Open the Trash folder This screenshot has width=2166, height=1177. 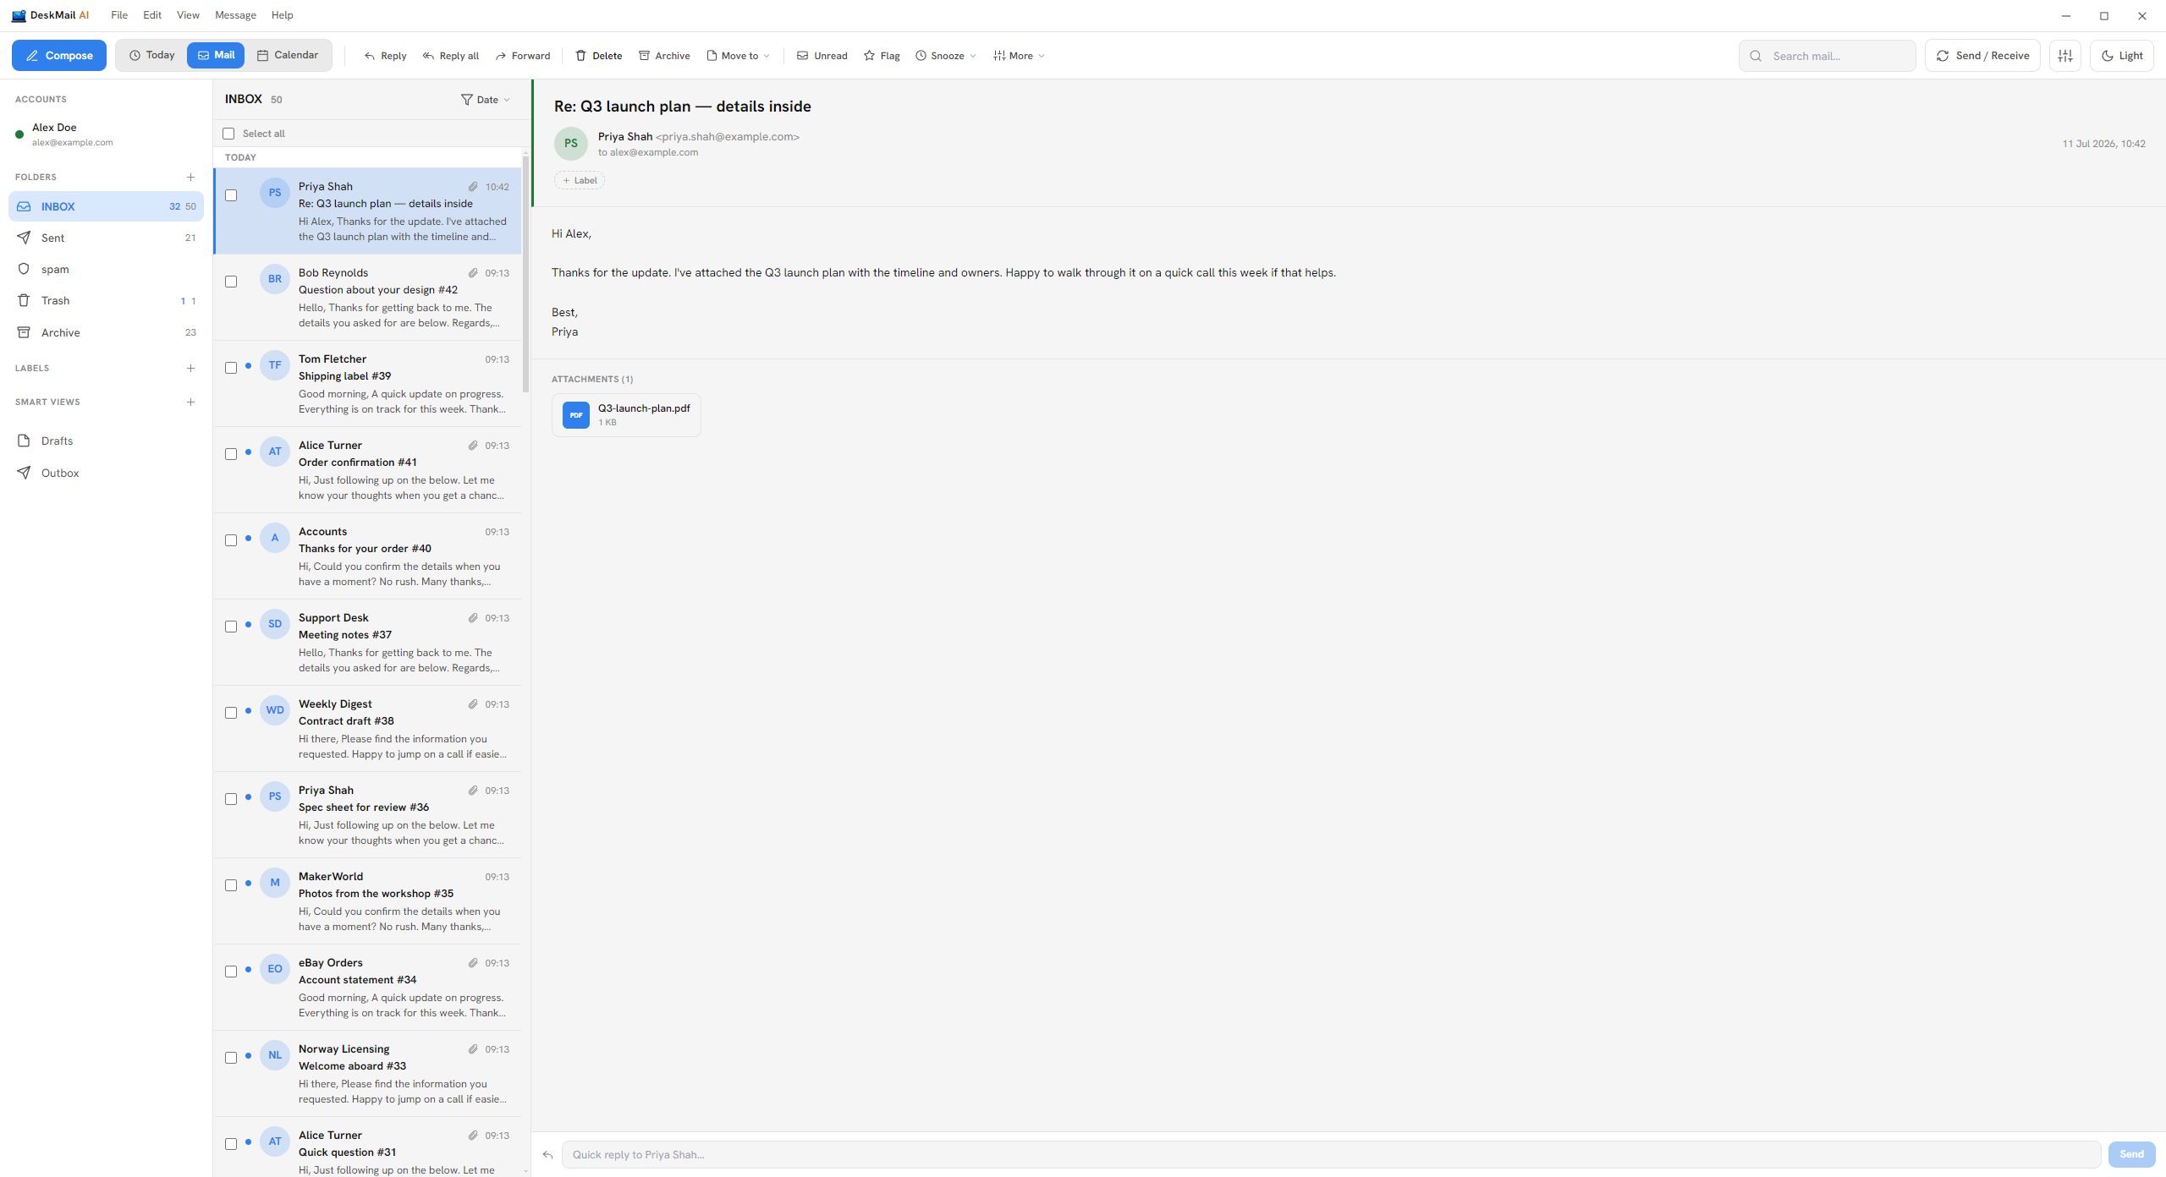106,300
